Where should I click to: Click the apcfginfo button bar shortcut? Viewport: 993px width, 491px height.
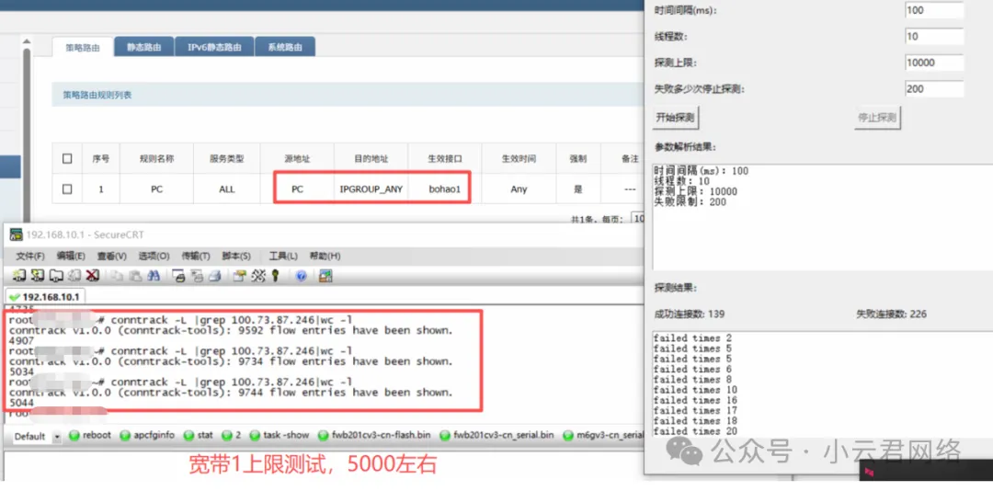point(146,436)
